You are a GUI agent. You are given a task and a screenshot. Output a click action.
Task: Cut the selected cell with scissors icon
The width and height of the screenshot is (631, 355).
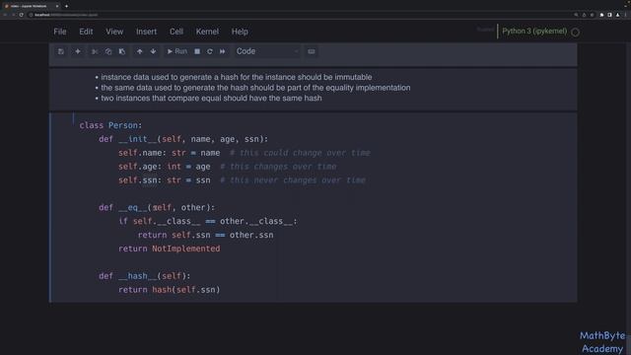(x=95, y=51)
